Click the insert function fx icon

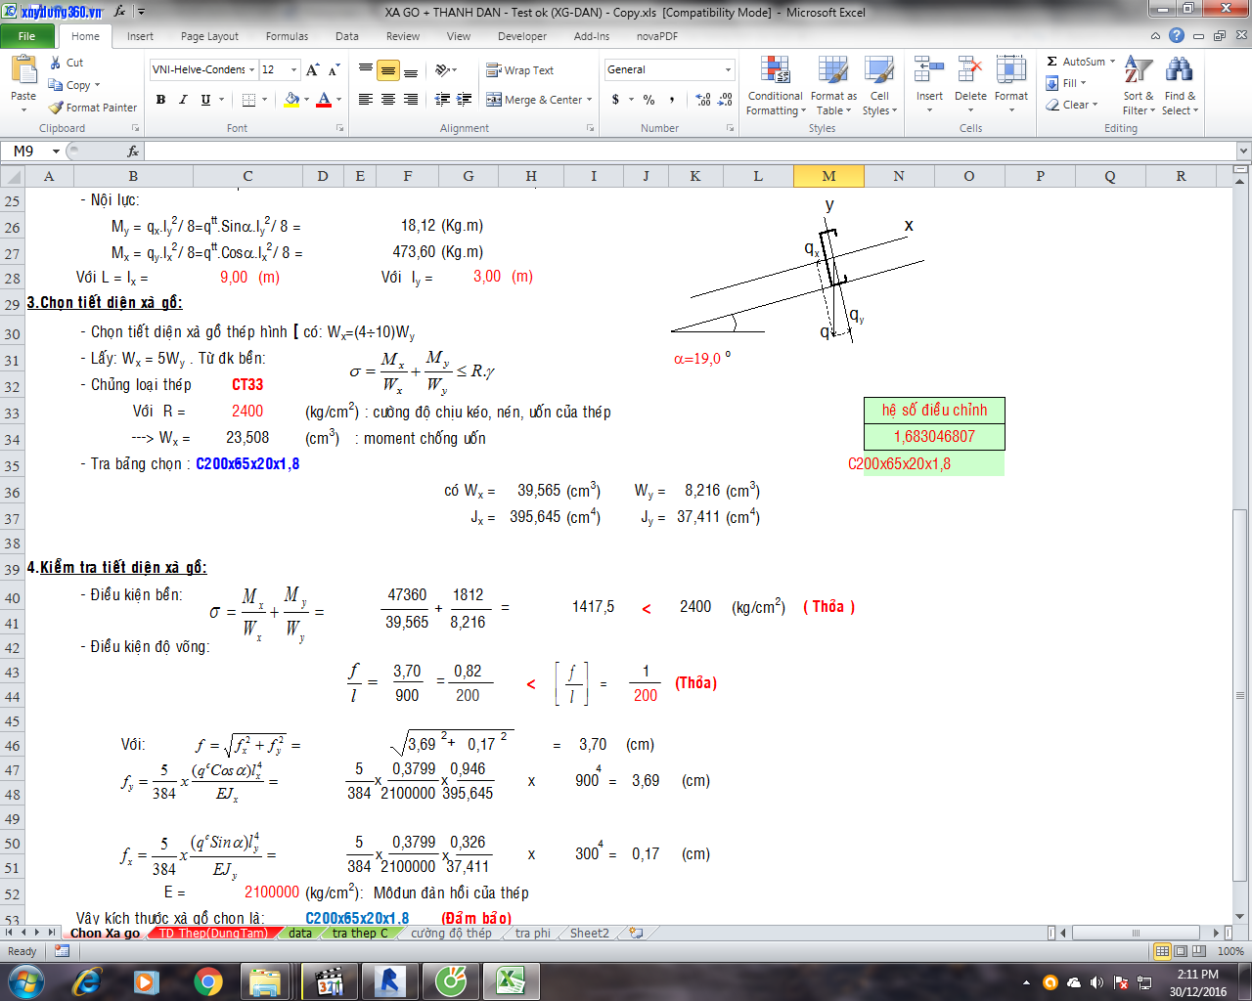coord(133,152)
